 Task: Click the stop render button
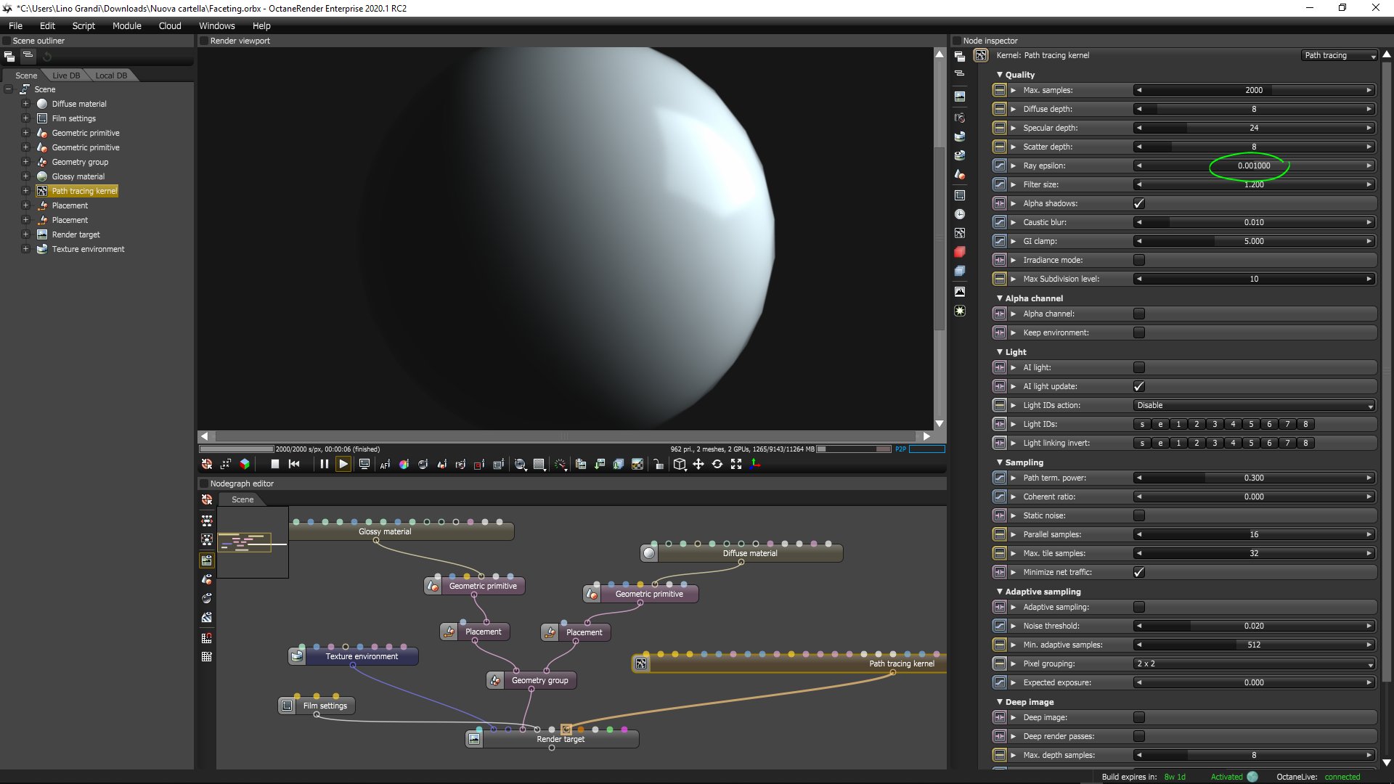pos(274,464)
